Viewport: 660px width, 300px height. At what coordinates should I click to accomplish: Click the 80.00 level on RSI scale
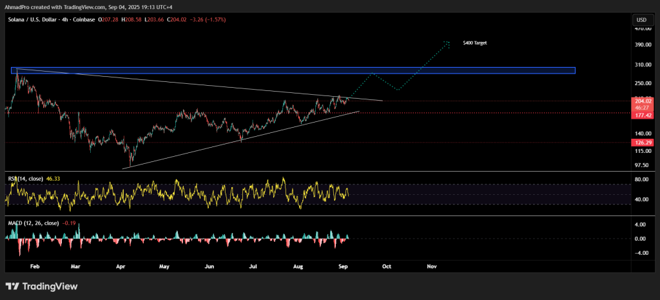coord(641,179)
